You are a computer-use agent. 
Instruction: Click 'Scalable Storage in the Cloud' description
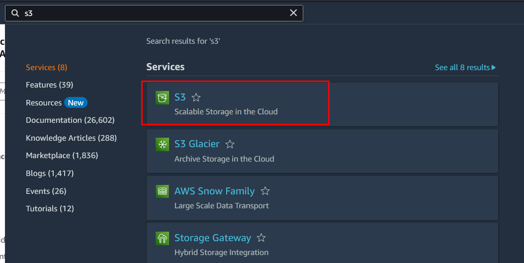tap(226, 112)
